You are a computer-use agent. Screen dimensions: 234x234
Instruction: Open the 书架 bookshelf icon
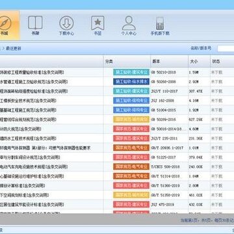tap(35, 23)
